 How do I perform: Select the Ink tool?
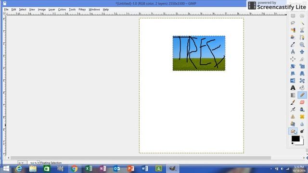302,110
